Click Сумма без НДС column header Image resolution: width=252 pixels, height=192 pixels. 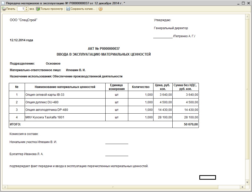point(185,87)
